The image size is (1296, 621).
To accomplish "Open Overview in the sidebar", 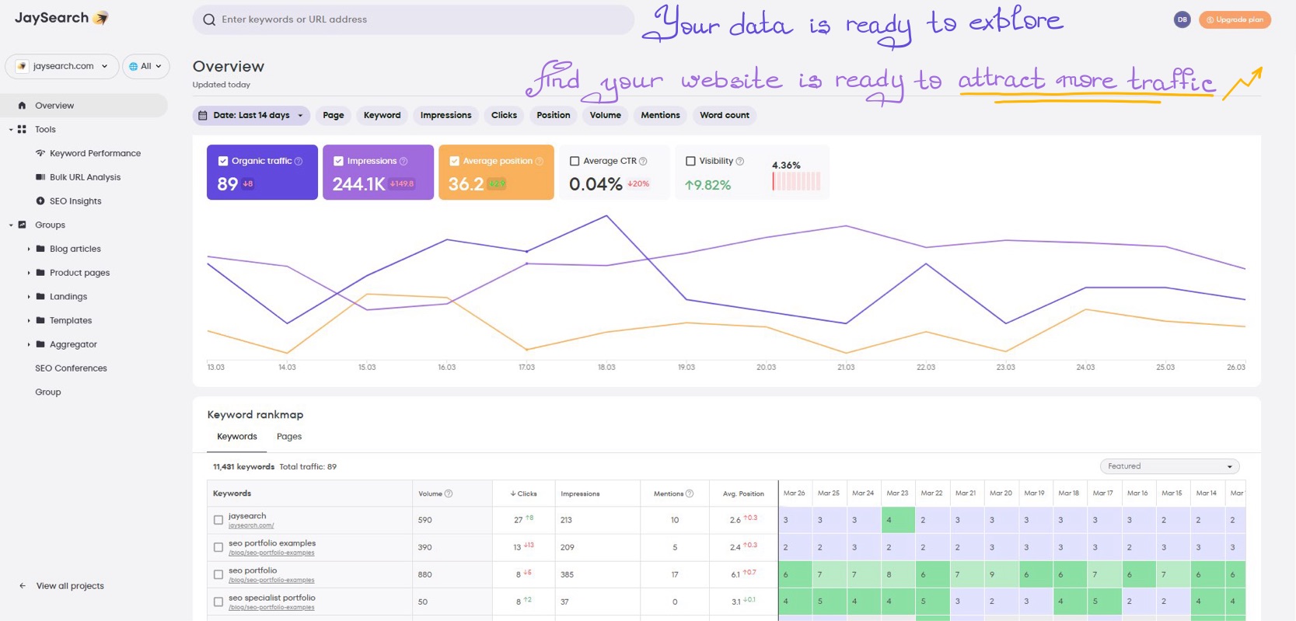I will tap(84, 106).
